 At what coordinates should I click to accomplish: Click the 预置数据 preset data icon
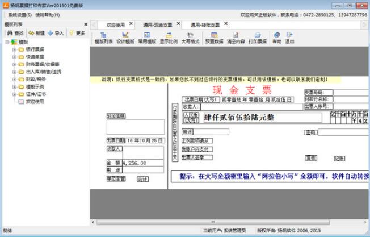pos(213,38)
